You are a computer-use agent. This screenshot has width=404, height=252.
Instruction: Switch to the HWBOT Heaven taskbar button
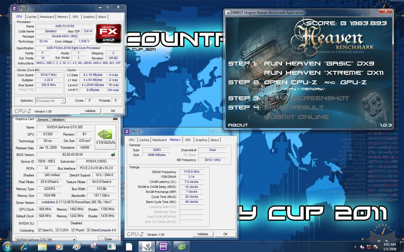point(147,246)
